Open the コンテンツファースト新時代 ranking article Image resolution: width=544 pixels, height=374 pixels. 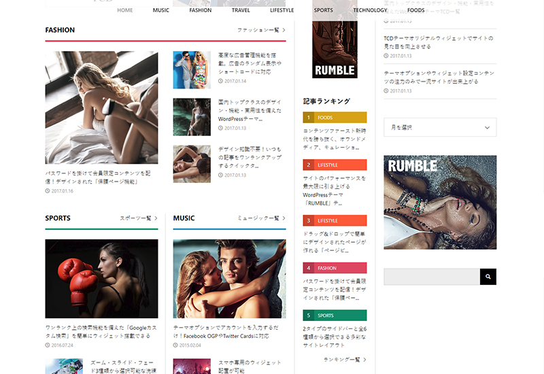click(x=335, y=139)
